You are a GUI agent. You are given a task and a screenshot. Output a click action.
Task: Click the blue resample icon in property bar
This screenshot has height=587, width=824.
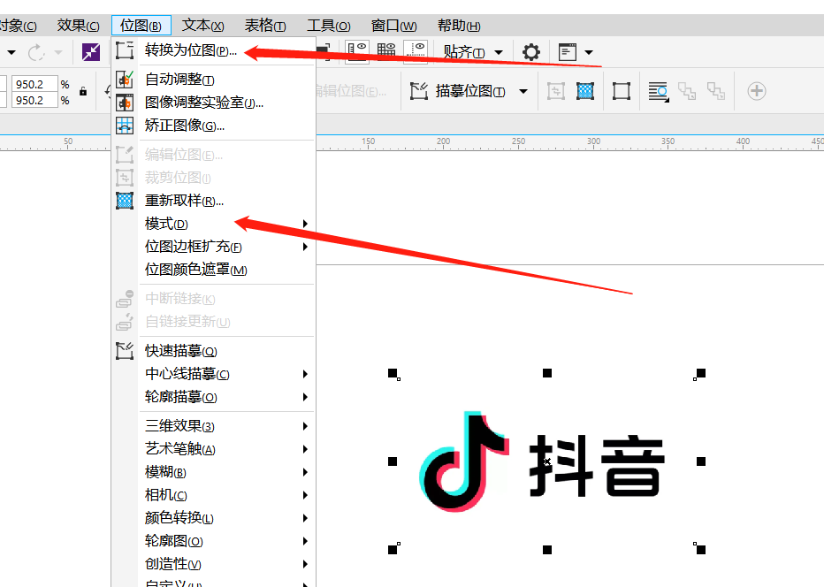click(x=585, y=91)
